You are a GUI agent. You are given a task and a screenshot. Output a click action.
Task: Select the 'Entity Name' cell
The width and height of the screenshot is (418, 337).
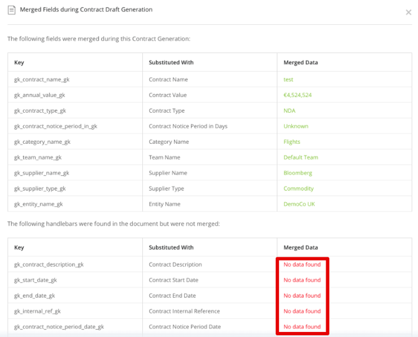pyautogui.click(x=165, y=204)
